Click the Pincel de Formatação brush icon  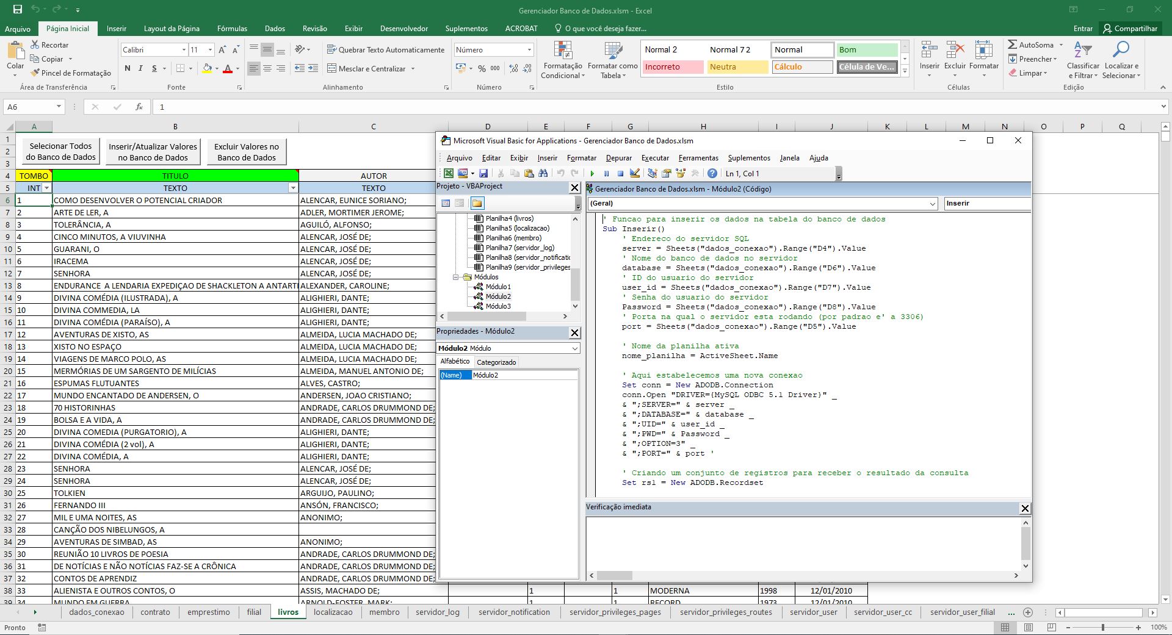click(x=35, y=73)
